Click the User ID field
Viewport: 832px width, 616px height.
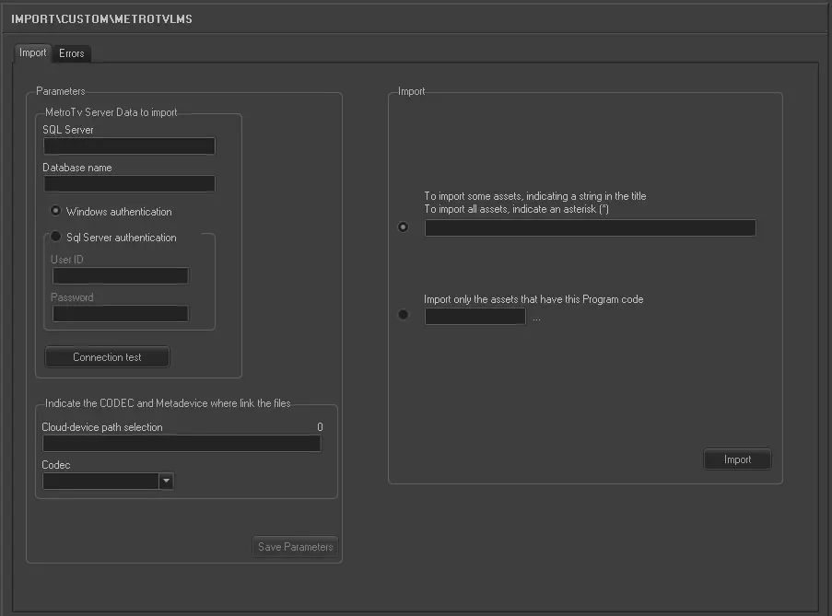point(121,275)
